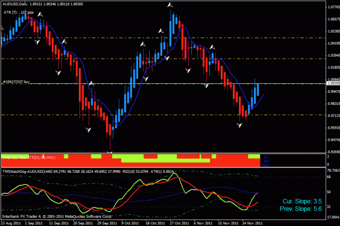Click the 68 level on oscillator scale

coord(329,177)
